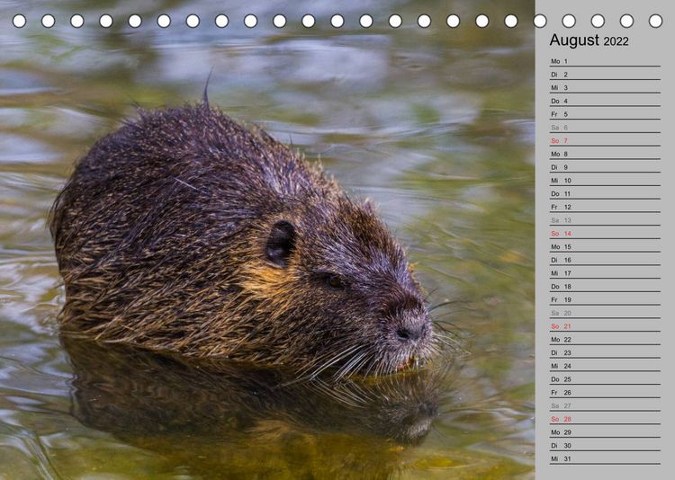Image resolution: width=675 pixels, height=480 pixels.
Task: Select the 'Mi 3' date row
Action: click(605, 88)
